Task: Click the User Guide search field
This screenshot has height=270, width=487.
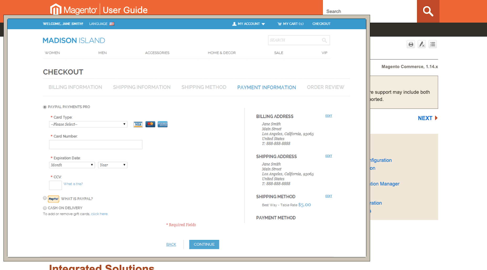Action: pyautogui.click(x=370, y=11)
